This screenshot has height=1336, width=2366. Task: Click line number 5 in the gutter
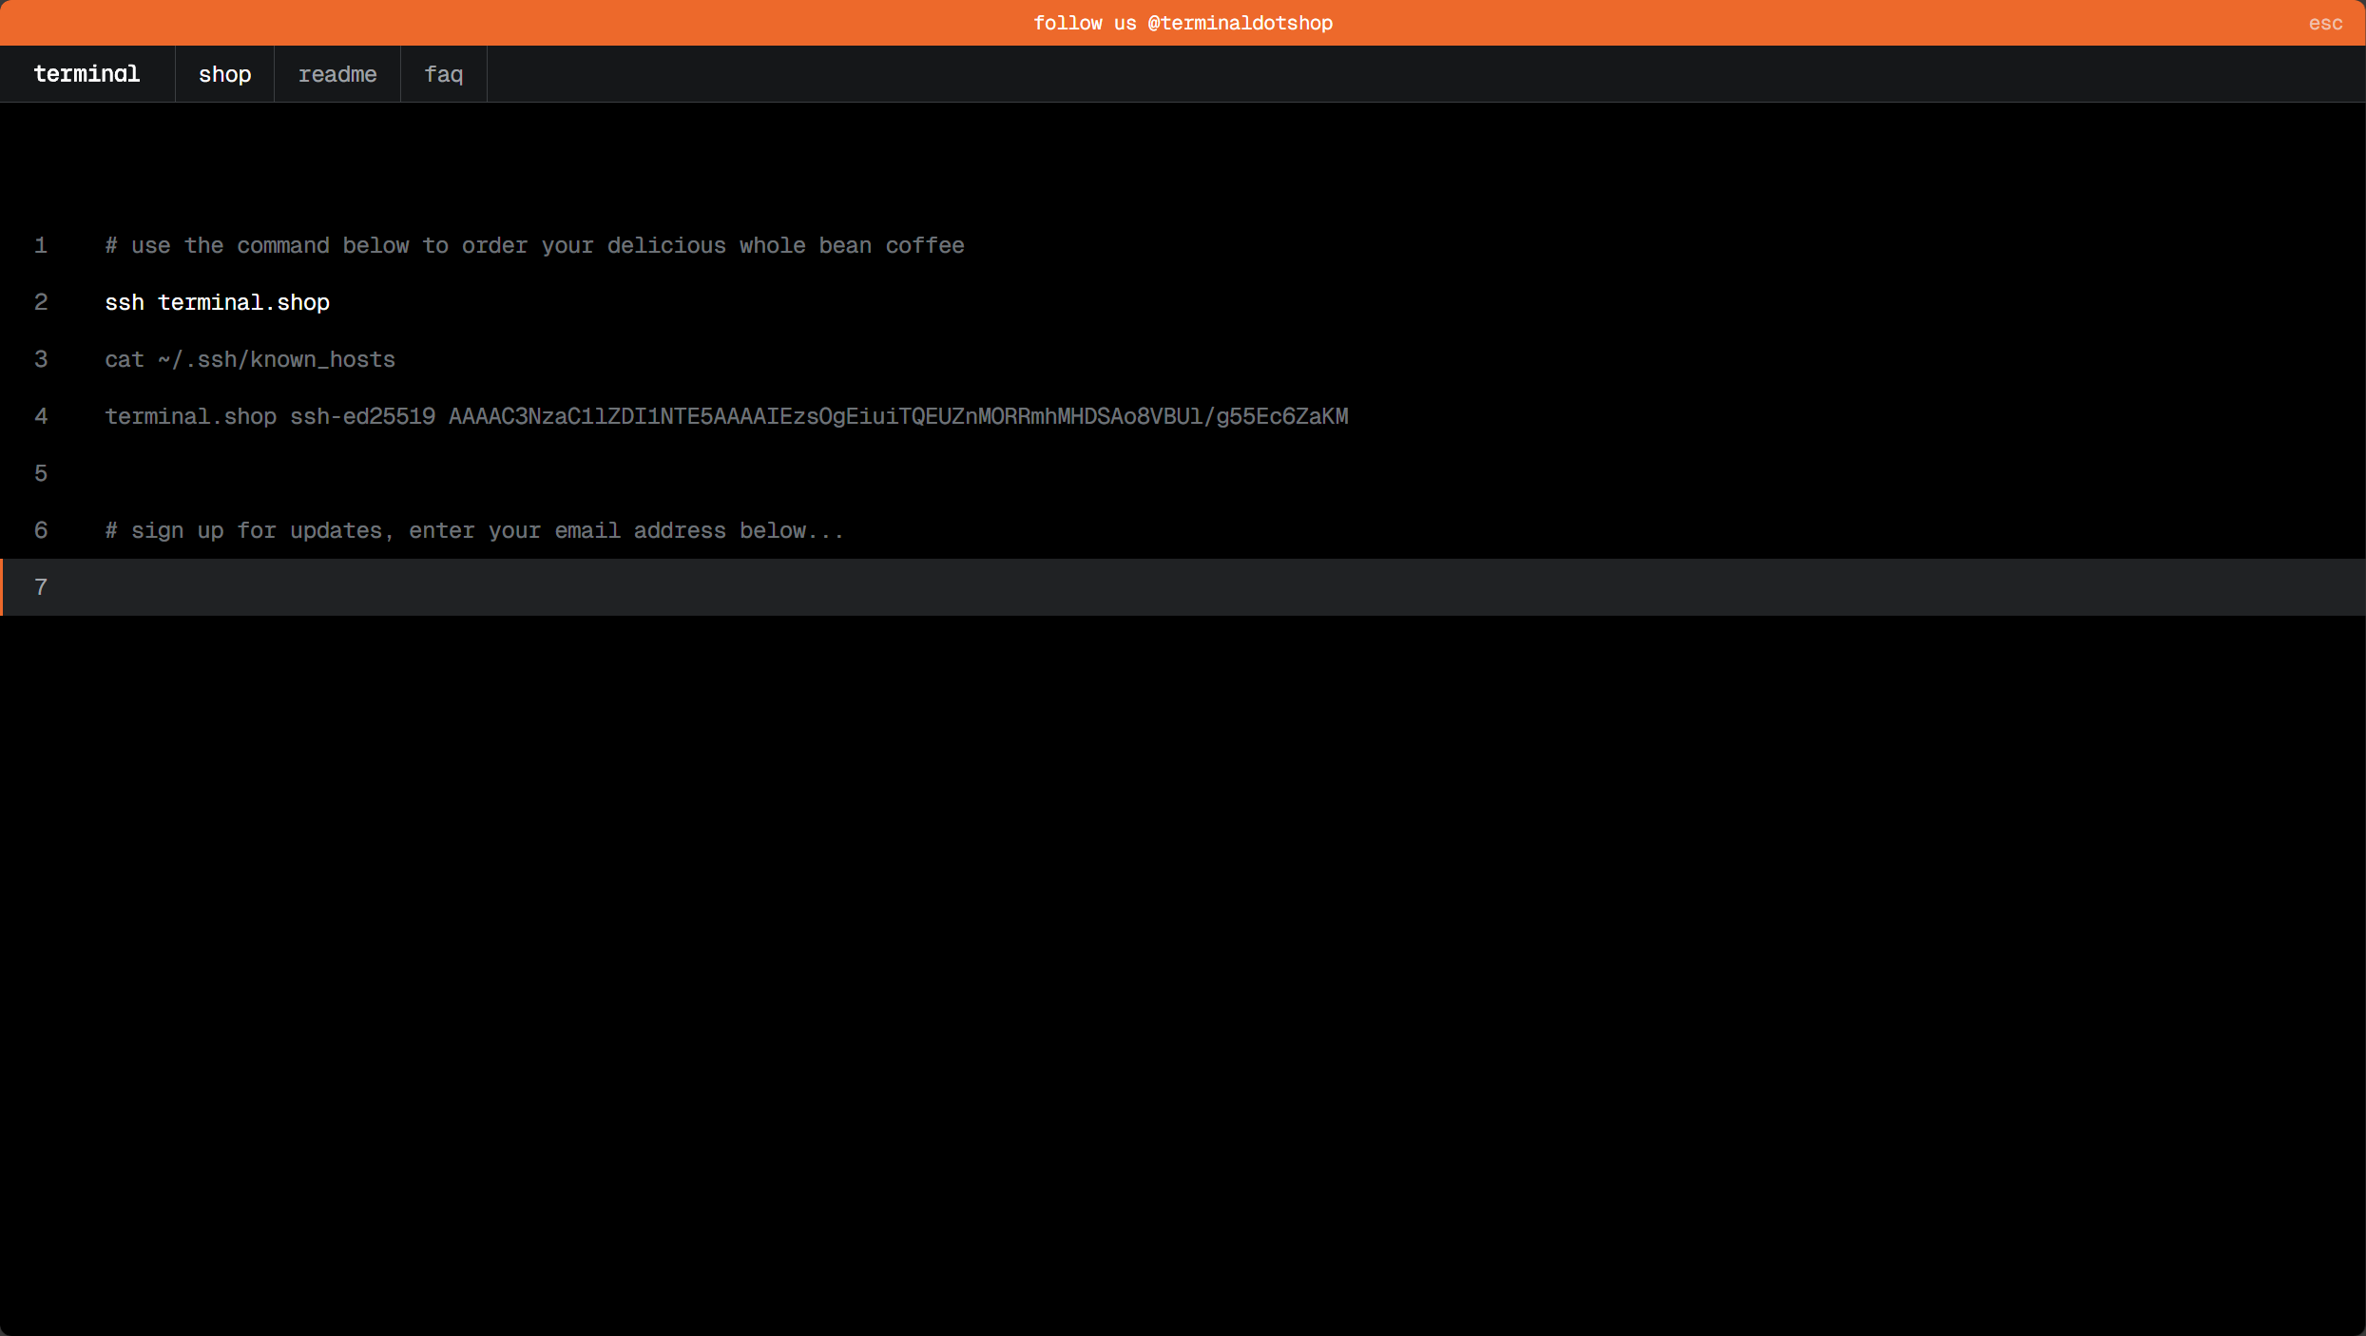coord(41,473)
